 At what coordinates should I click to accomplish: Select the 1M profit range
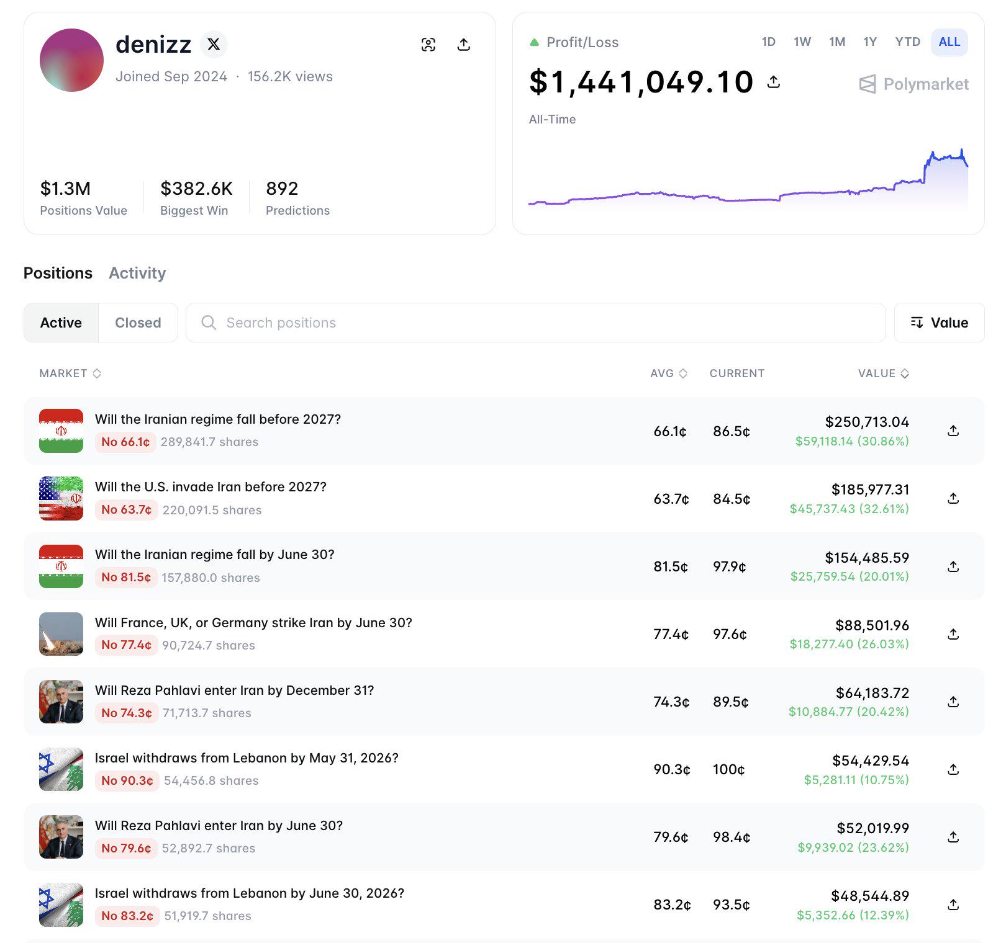point(836,42)
